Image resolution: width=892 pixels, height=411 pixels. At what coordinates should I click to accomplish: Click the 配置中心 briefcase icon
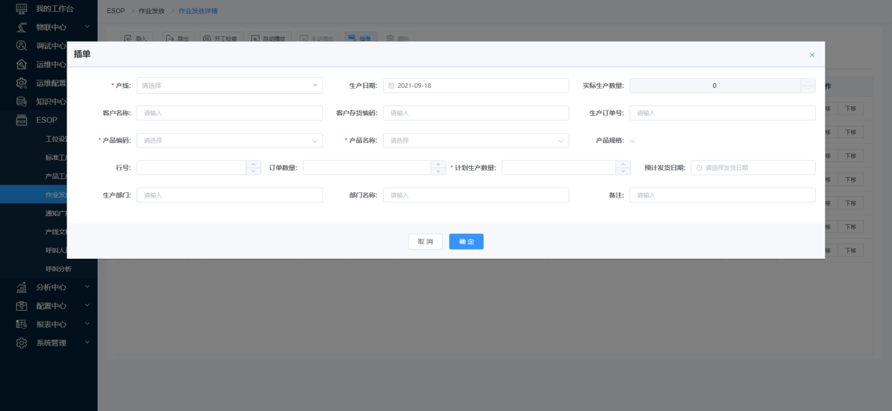tap(21, 306)
